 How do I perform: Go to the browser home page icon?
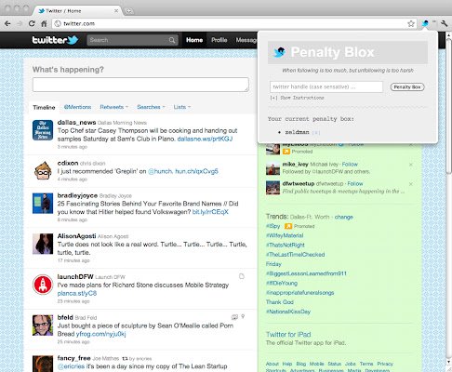(44, 23)
